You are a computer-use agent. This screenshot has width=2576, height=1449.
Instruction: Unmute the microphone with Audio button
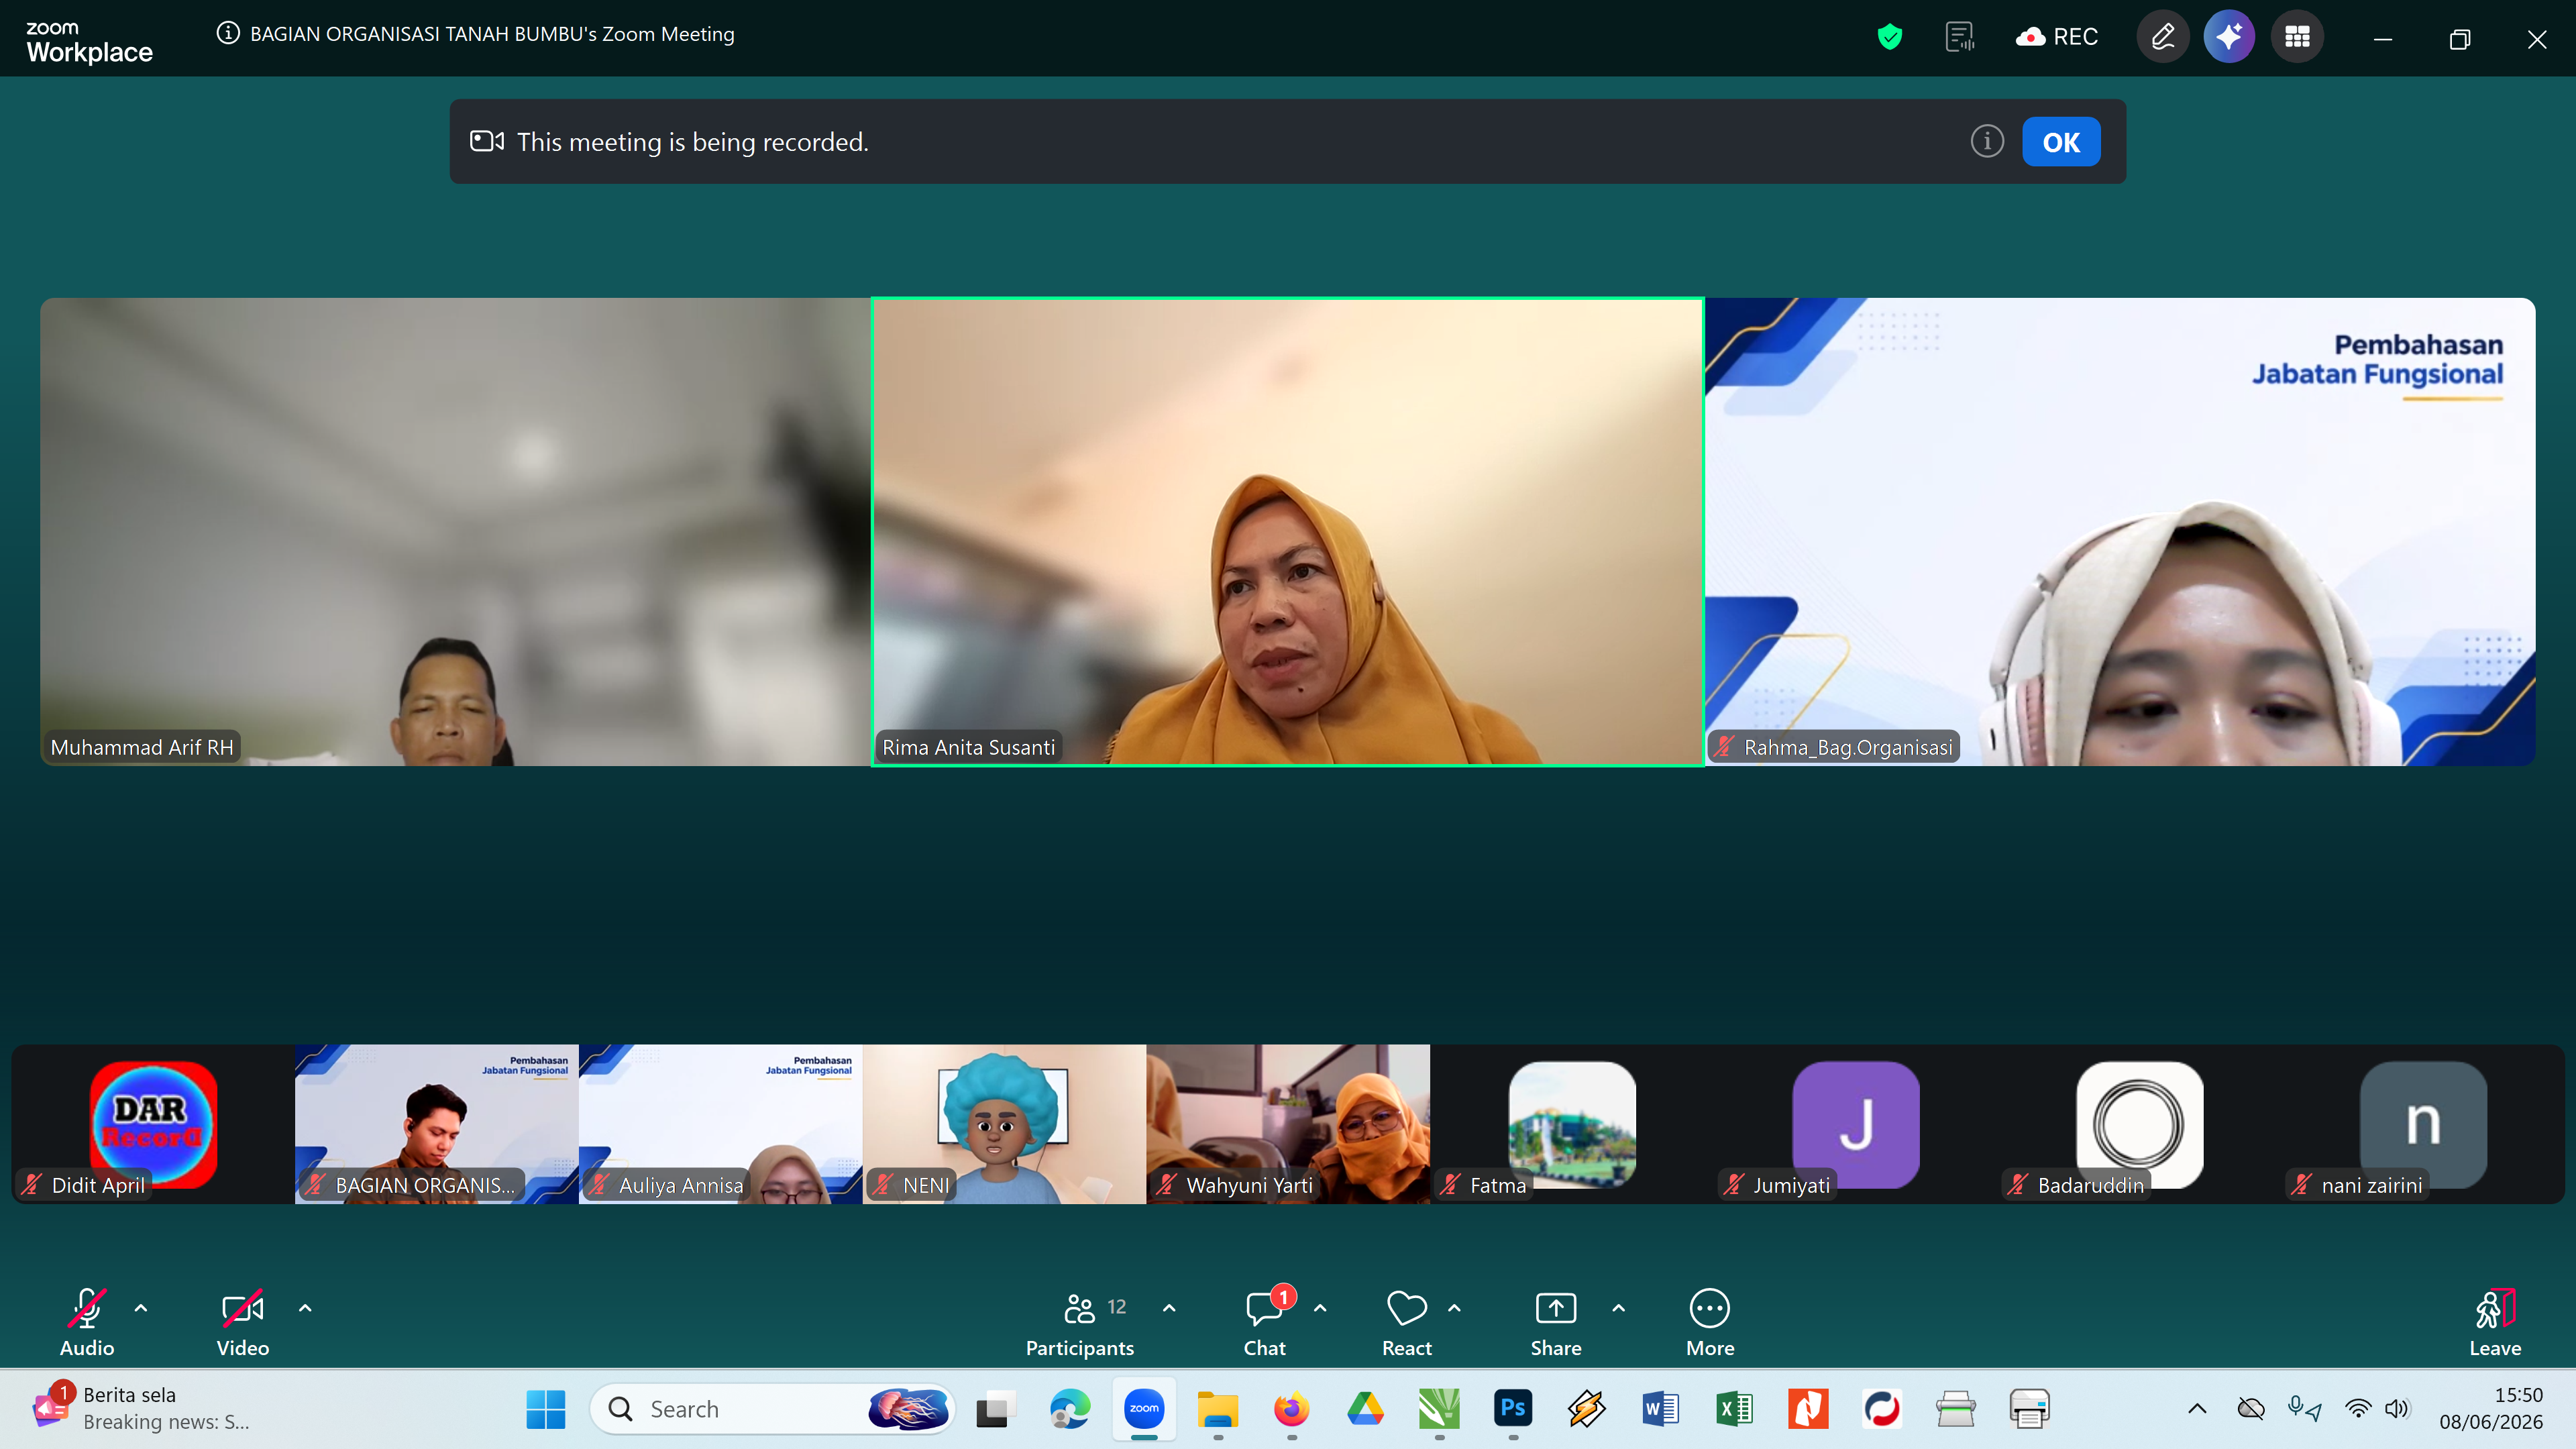(x=87, y=1321)
